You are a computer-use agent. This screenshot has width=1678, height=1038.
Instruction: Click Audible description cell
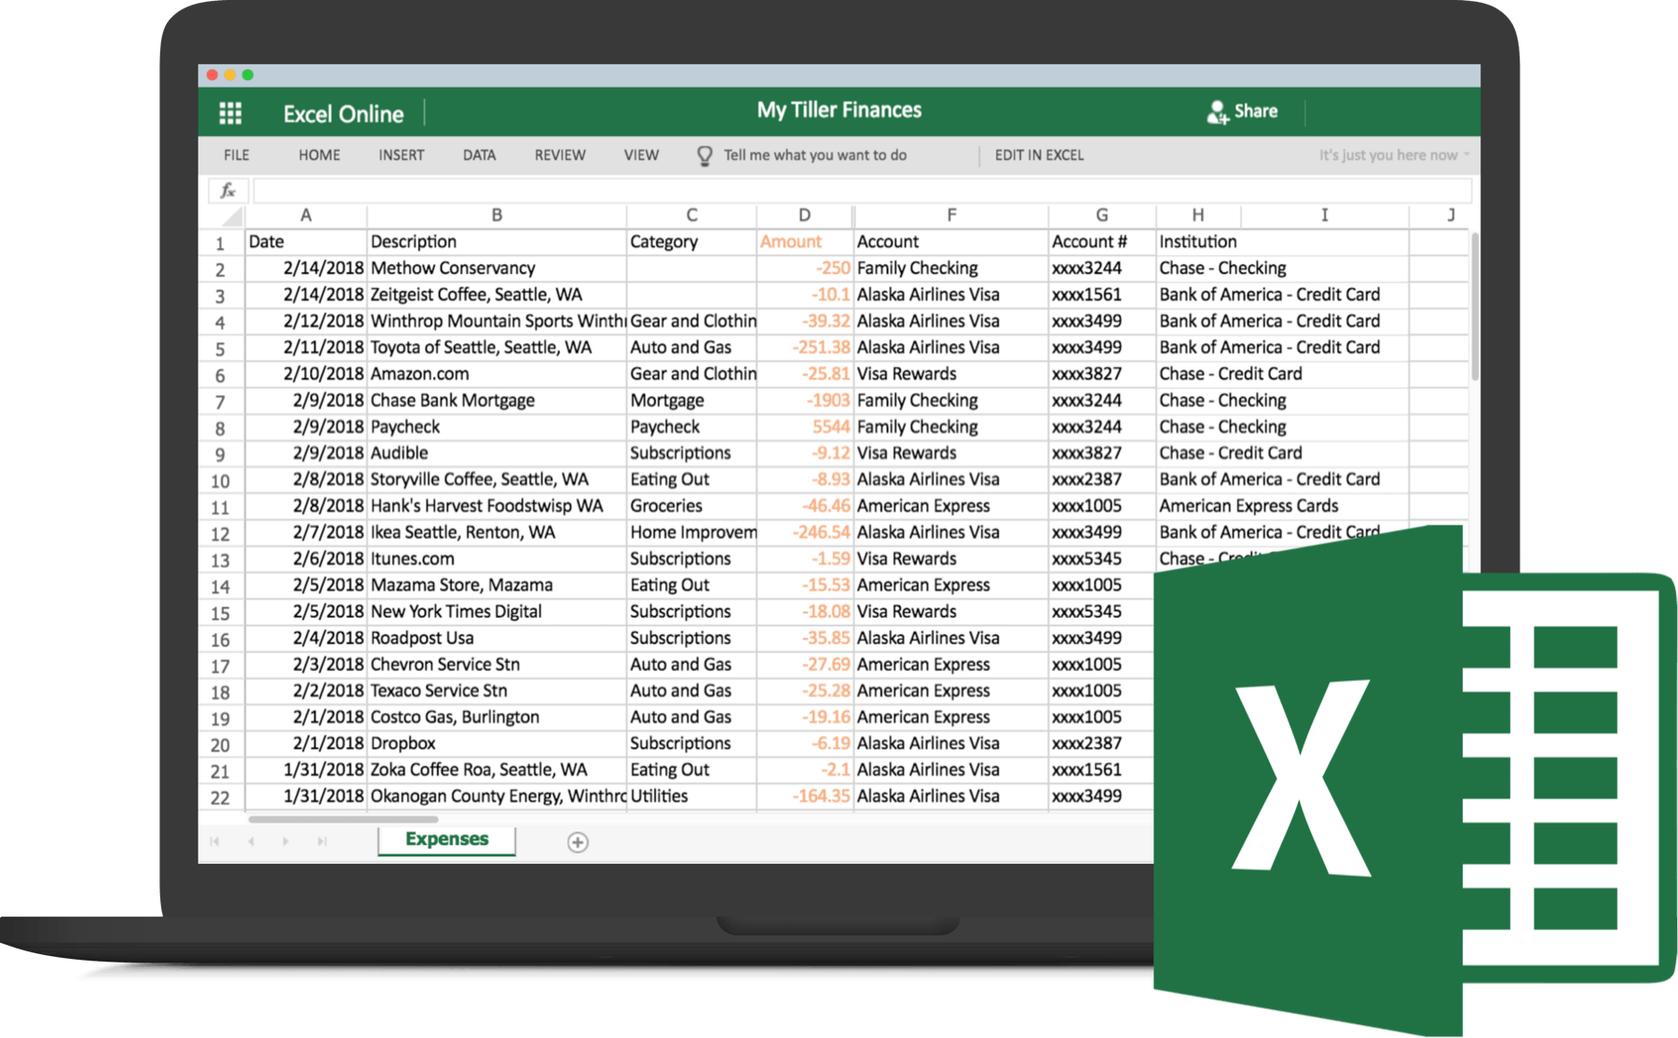[497, 453]
